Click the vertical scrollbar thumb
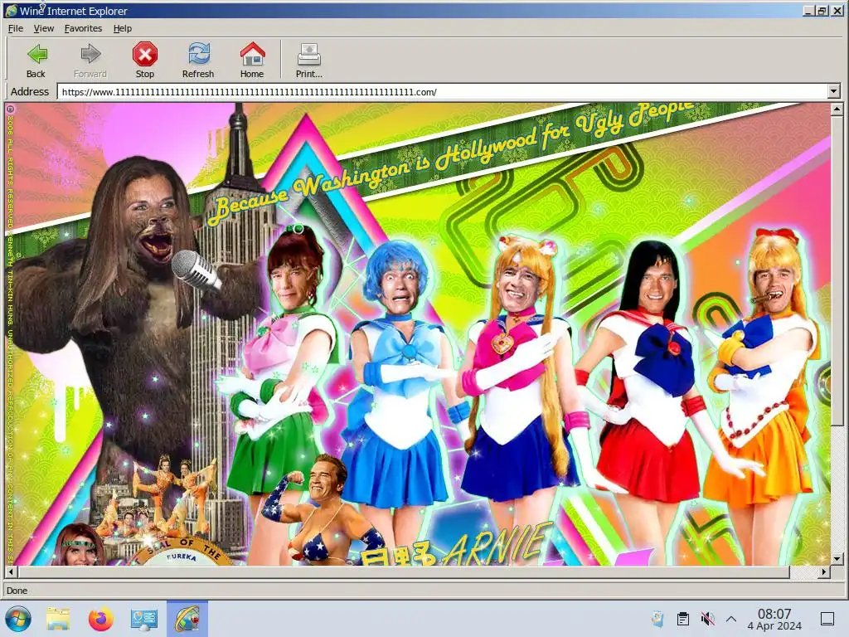 [x=837, y=270]
